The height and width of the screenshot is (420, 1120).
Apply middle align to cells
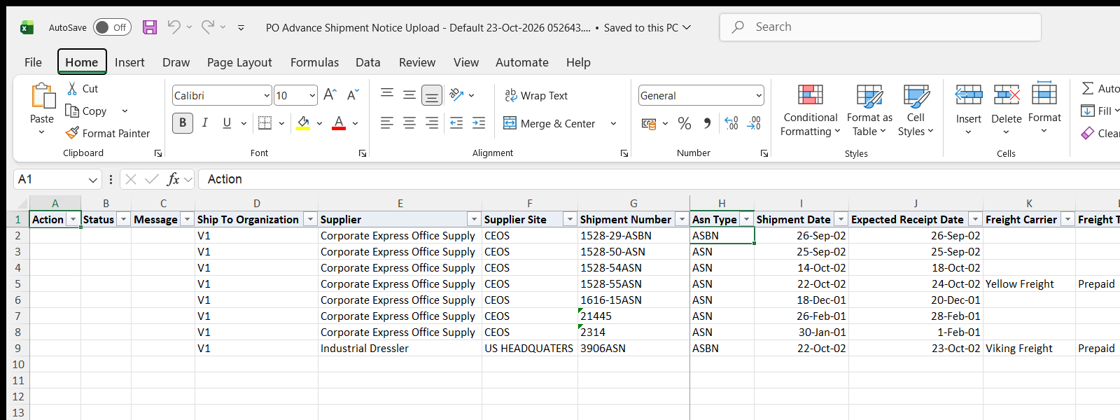coord(409,94)
